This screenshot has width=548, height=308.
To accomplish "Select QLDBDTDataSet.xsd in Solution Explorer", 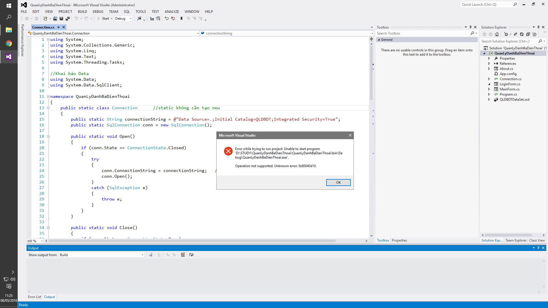I will click(x=514, y=100).
